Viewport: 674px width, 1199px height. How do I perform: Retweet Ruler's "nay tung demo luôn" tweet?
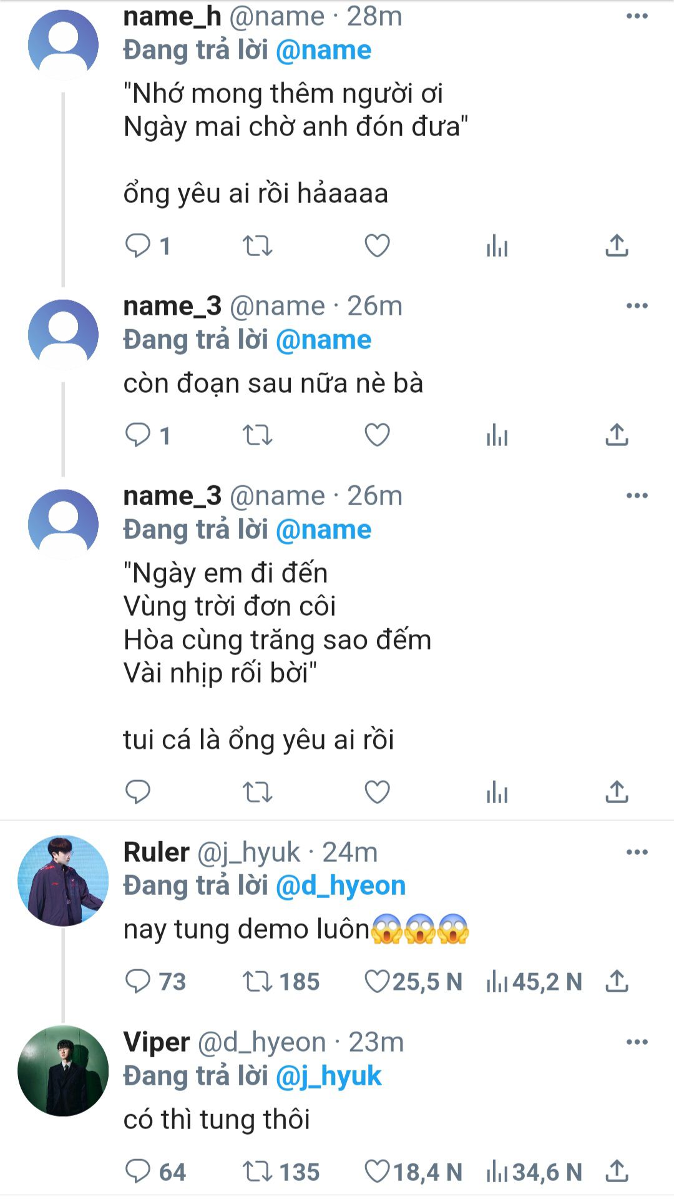257,982
